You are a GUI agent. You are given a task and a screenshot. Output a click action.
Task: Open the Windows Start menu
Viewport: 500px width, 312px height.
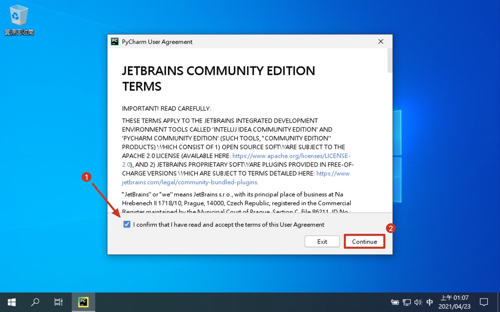coord(12,302)
